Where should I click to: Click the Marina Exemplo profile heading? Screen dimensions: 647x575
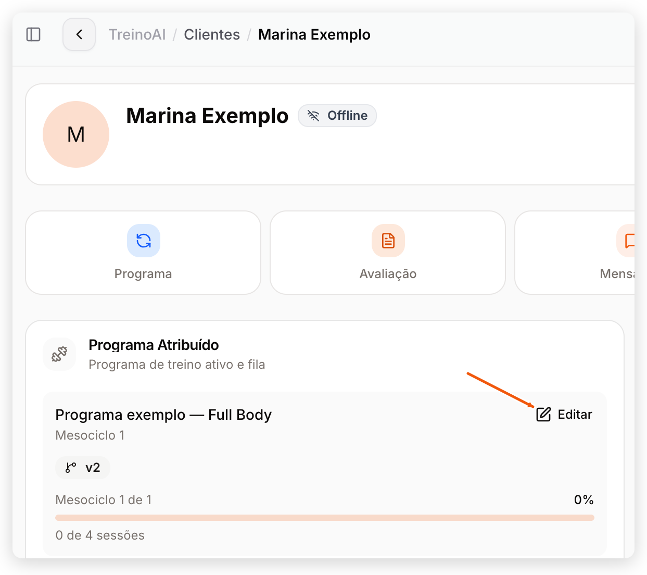207,116
